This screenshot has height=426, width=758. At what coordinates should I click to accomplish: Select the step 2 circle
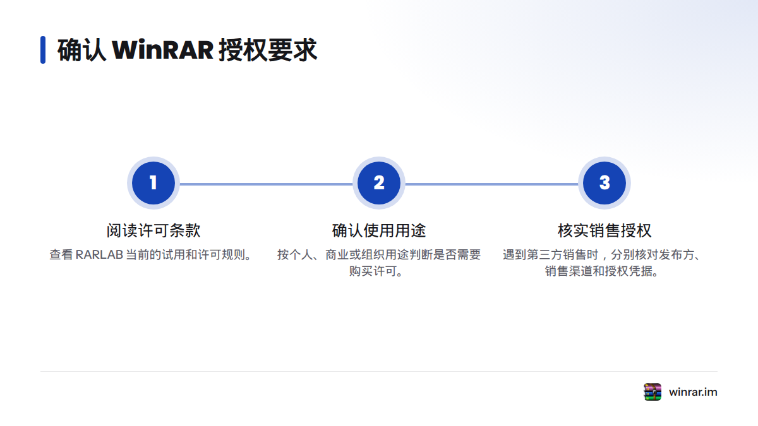(x=379, y=183)
